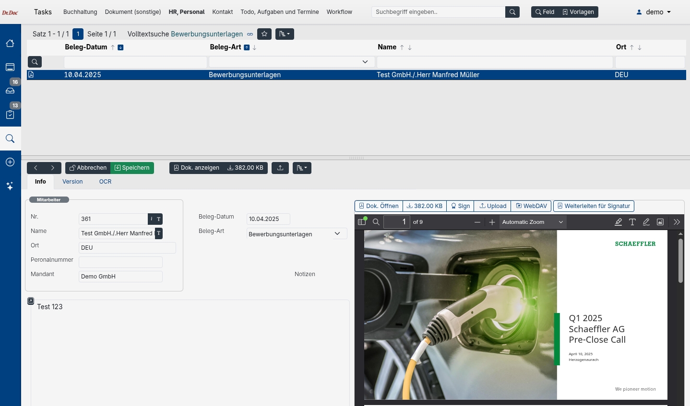This screenshot has height=406, width=690.
Task: Toggle the PDF viewer sidebar
Action: pyautogui.click(x=362, y=222)
